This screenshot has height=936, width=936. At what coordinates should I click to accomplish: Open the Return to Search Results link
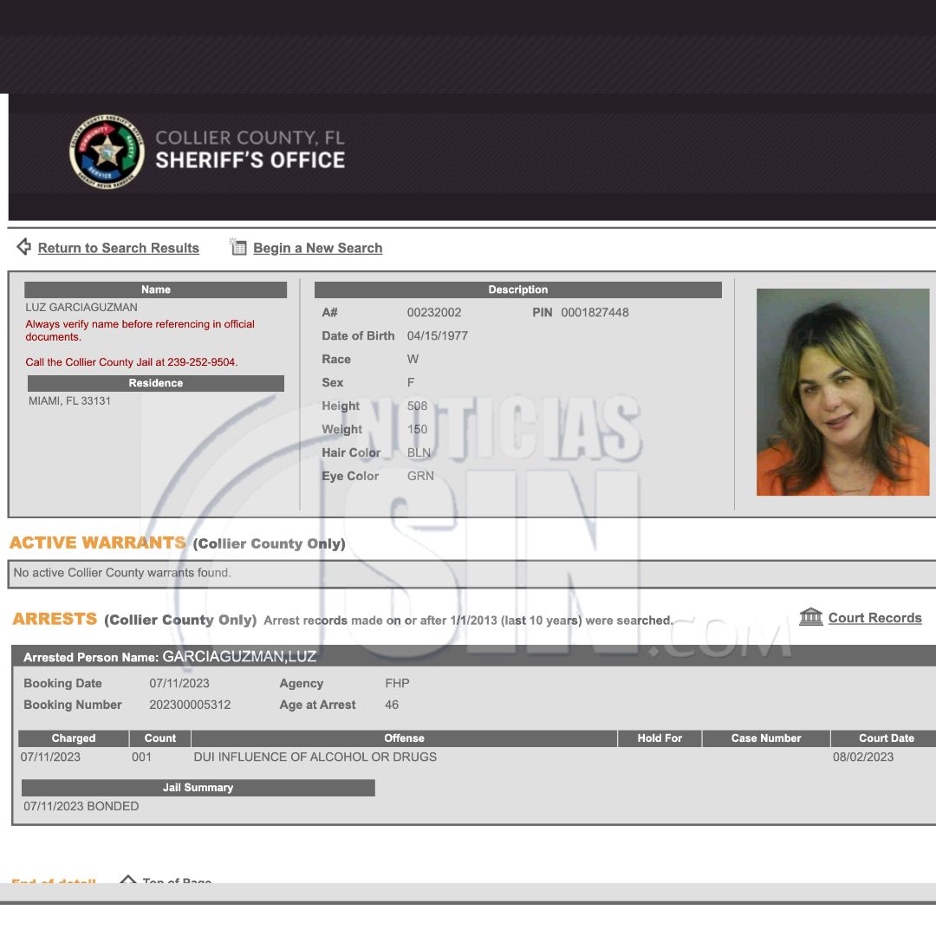click(x=119, y=248)
